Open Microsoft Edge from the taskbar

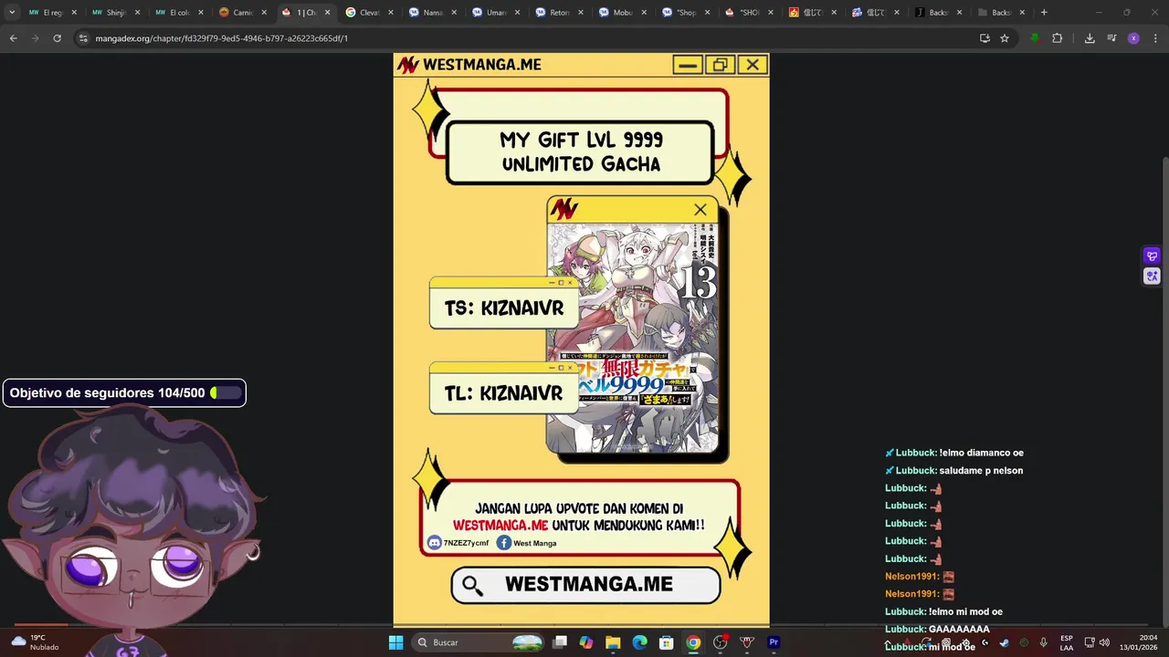pos(640,642)
